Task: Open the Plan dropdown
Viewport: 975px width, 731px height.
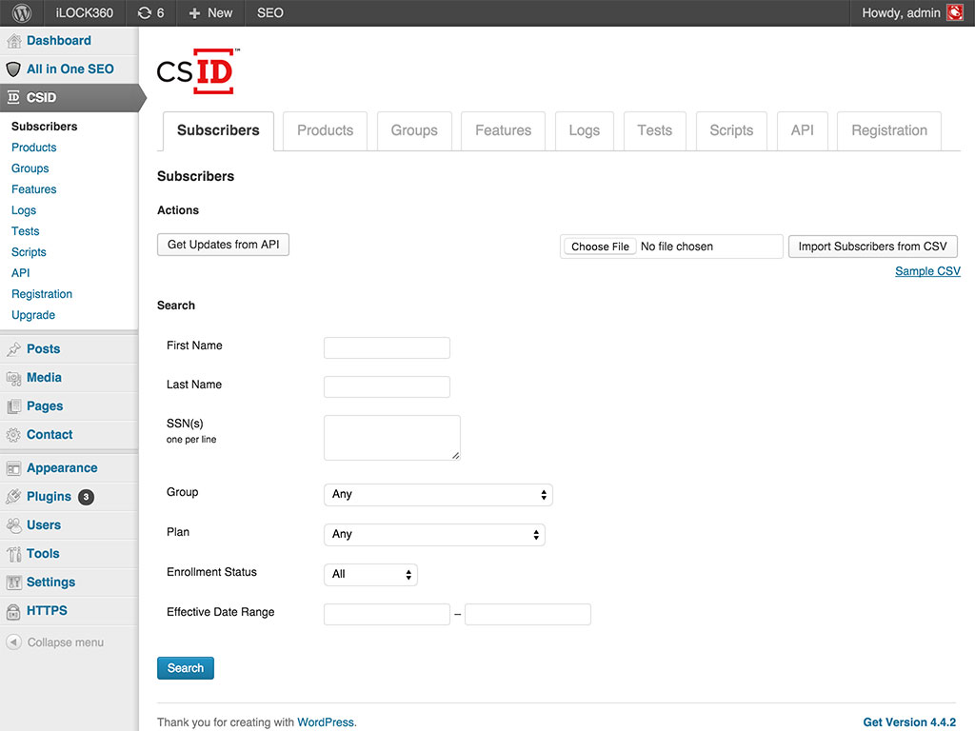Action: 434,535
